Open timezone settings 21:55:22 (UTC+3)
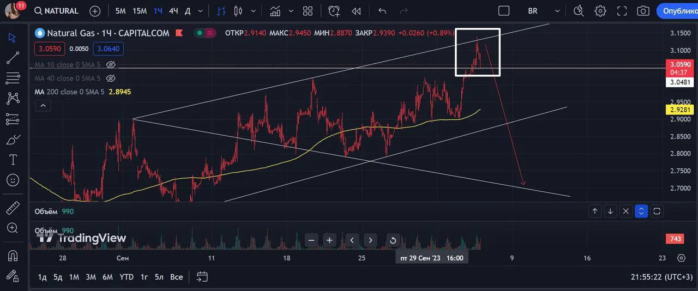This screenshot has height=291, width=698. pos(661,277)
